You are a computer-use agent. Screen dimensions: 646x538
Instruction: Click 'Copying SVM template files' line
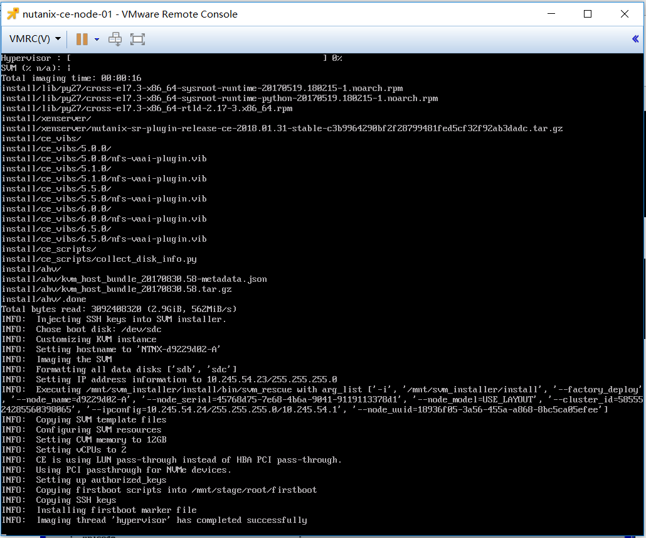(84, 420)
